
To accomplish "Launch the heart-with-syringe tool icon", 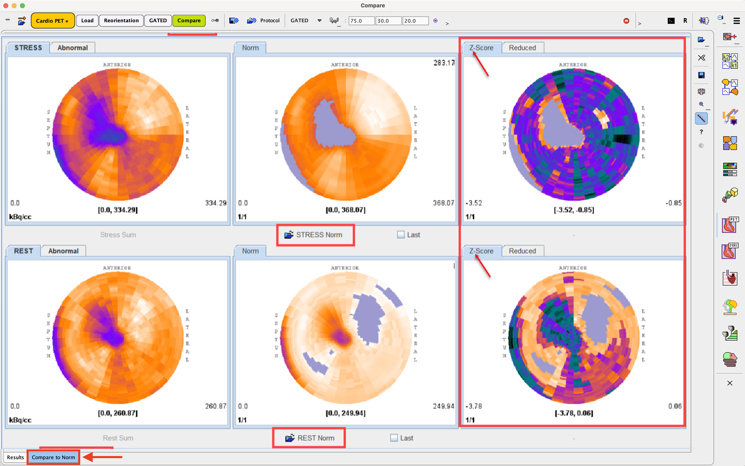I will pos(730,278).
